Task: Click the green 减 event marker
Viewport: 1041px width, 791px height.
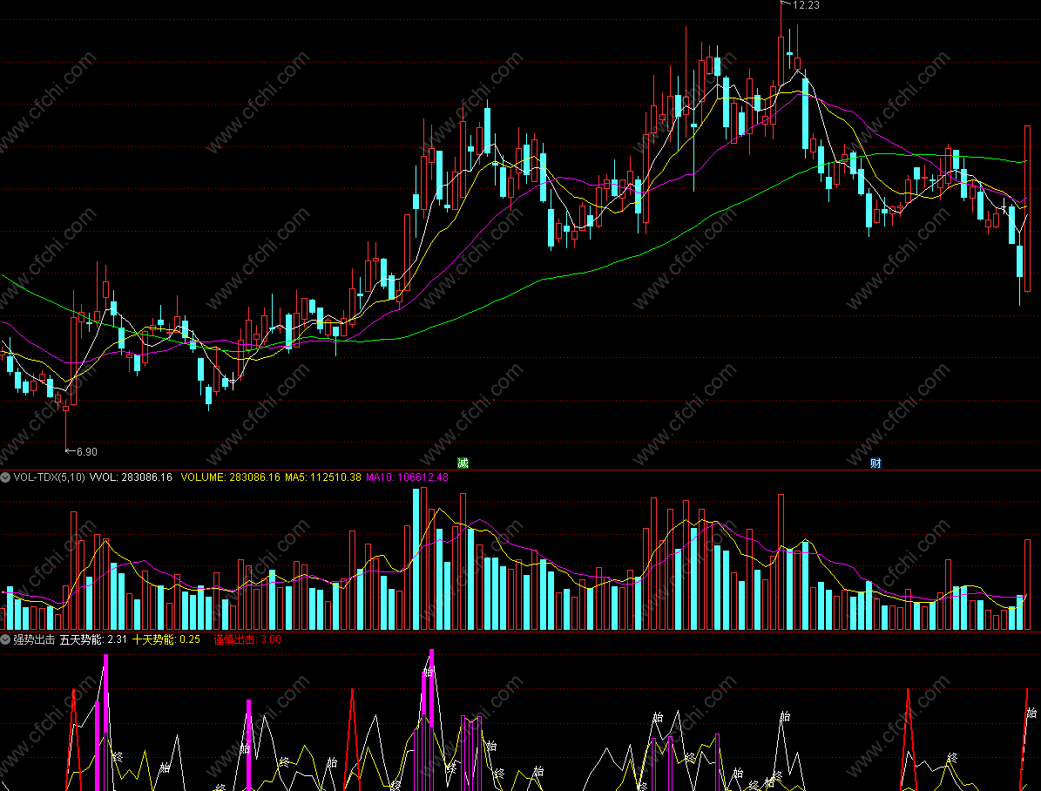Action: [x=463, y=463]
